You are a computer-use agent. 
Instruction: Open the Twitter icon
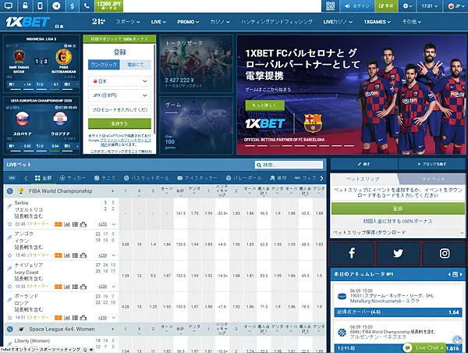click(398, 254)
